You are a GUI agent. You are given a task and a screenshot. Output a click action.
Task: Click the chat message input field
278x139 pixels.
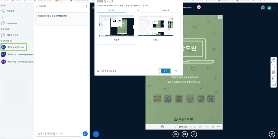(58, 134)
